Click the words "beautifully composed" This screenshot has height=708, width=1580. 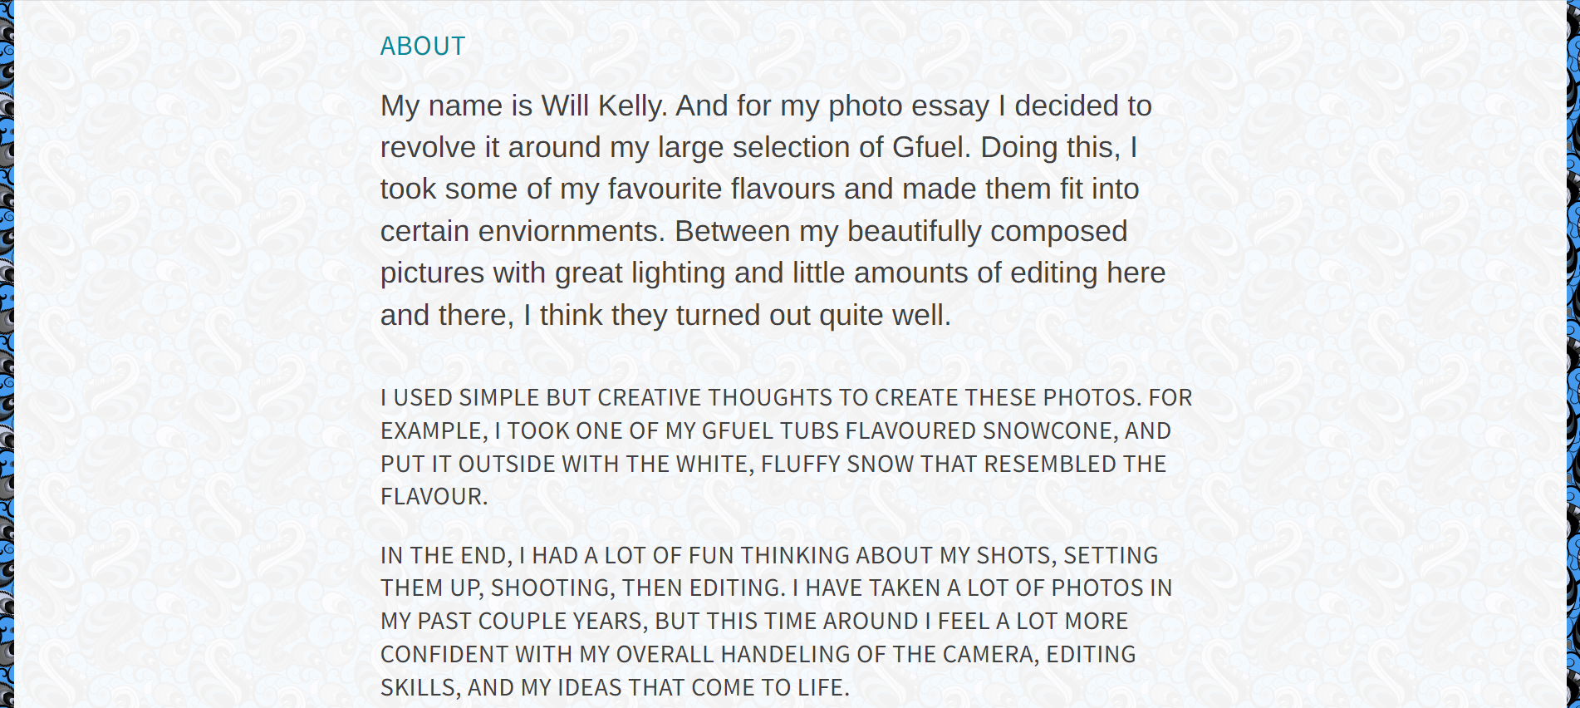(987, 231)
